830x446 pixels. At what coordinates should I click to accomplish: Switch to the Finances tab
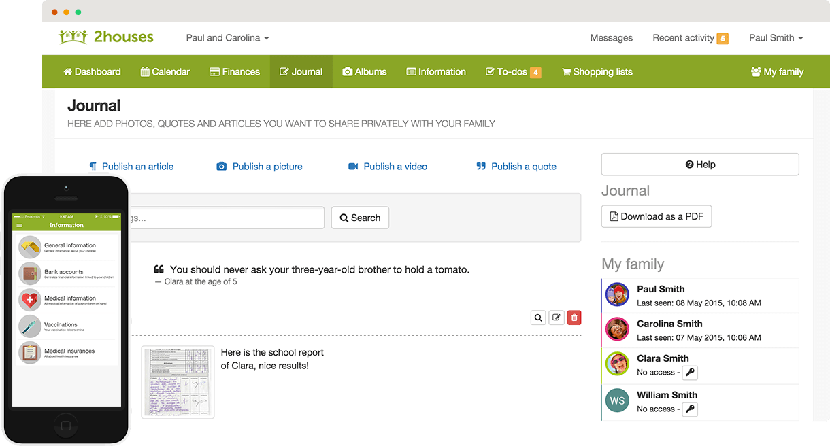[x=234, y=72]
